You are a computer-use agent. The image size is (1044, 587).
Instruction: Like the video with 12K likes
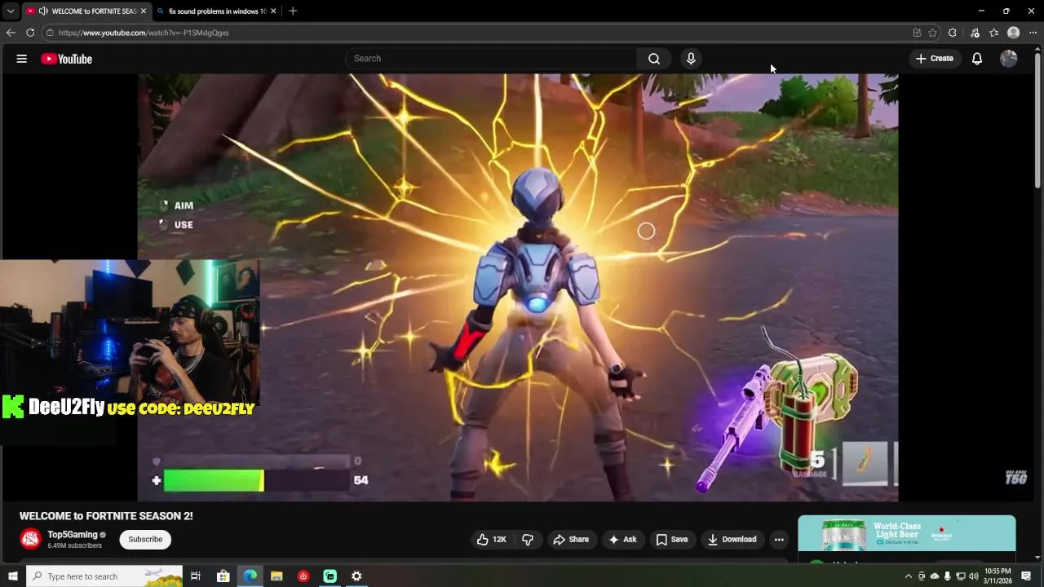(x=492, y=540)
